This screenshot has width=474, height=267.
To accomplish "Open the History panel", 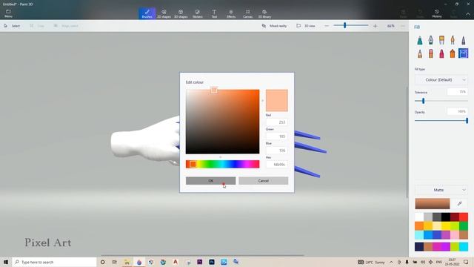I will (x=437, y=13).
